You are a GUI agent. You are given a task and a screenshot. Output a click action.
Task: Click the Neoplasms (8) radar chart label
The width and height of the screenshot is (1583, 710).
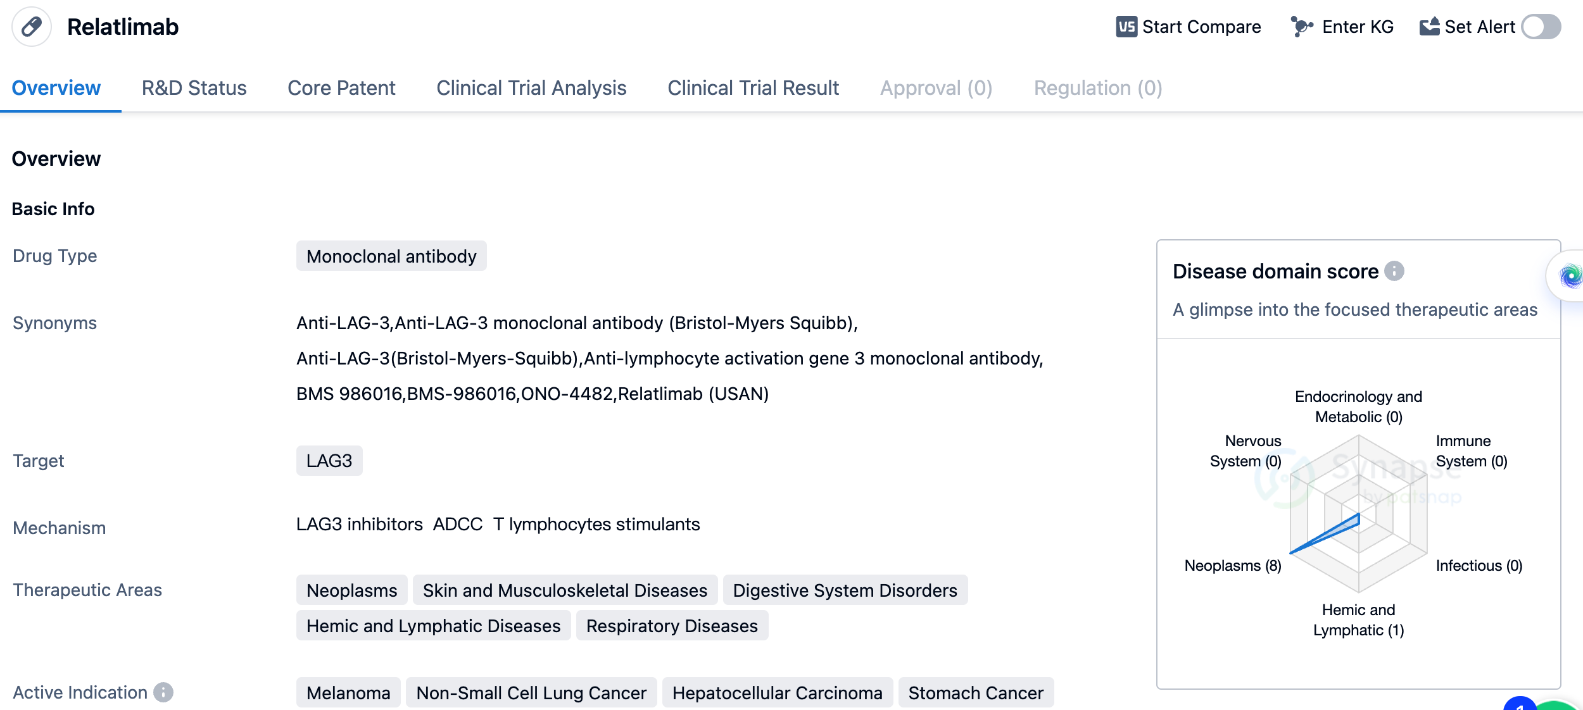pyautogui.click(x=1232, y=565)
